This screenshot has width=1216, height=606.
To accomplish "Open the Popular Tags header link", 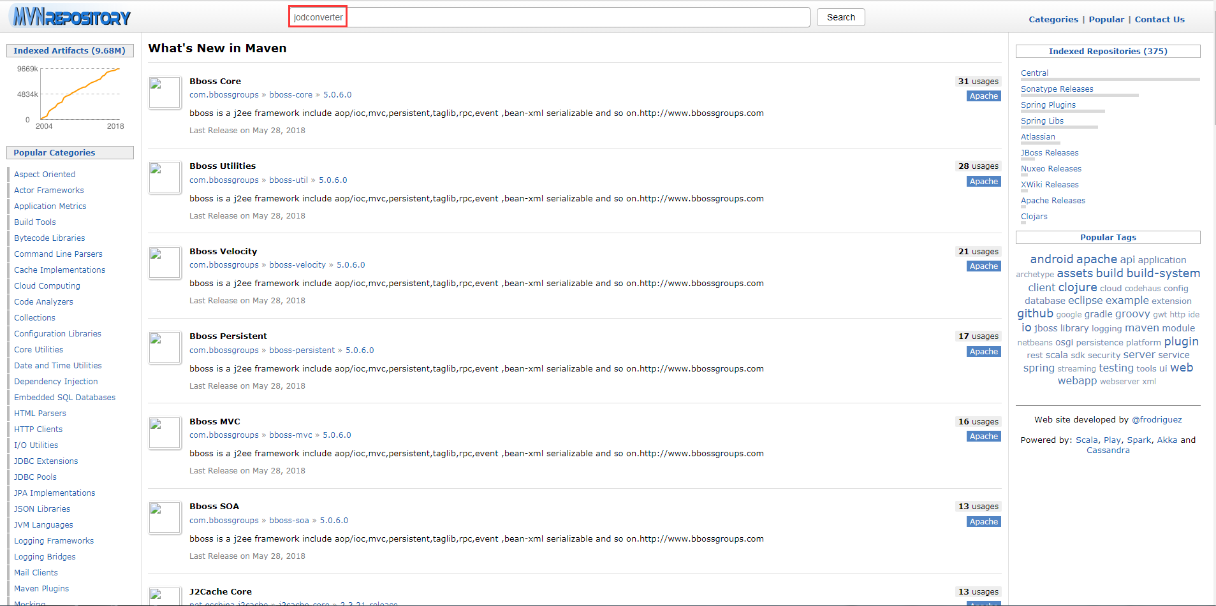I will (x=1108, y=237).
